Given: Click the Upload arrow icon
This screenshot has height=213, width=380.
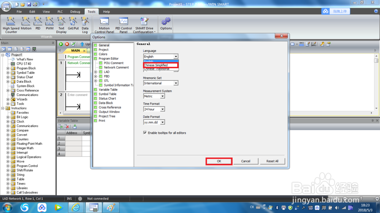Looking at the screenshot, I should pos(82,44).
